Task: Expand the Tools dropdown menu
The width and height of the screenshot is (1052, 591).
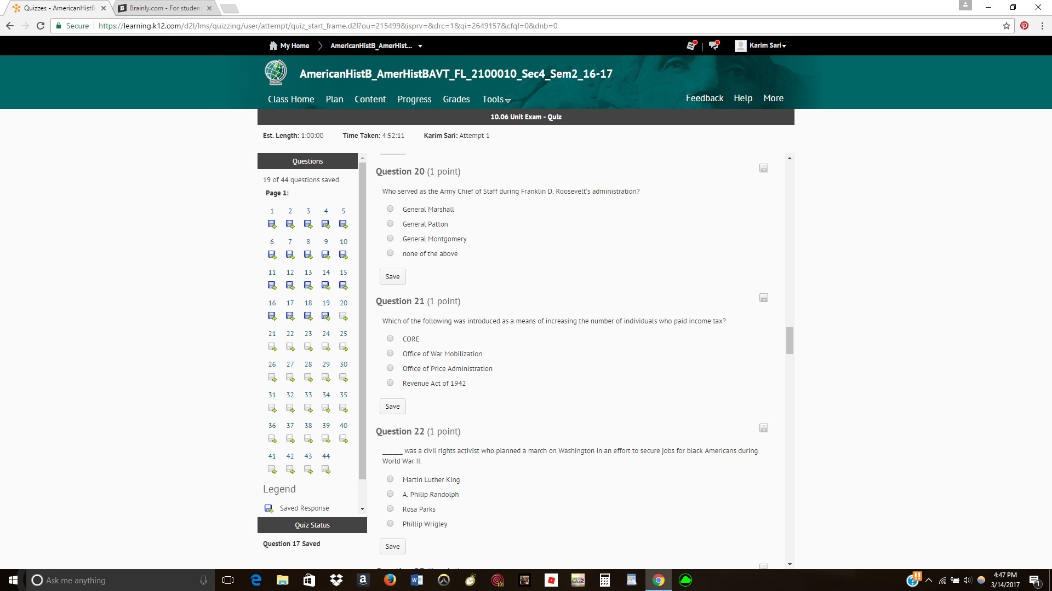Action: pyautogui.click(x=496, y=100)
